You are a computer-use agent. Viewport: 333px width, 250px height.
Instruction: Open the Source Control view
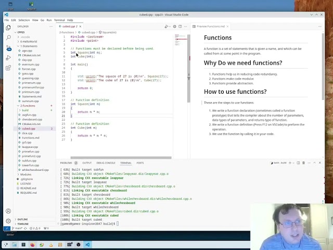(8, 48)
